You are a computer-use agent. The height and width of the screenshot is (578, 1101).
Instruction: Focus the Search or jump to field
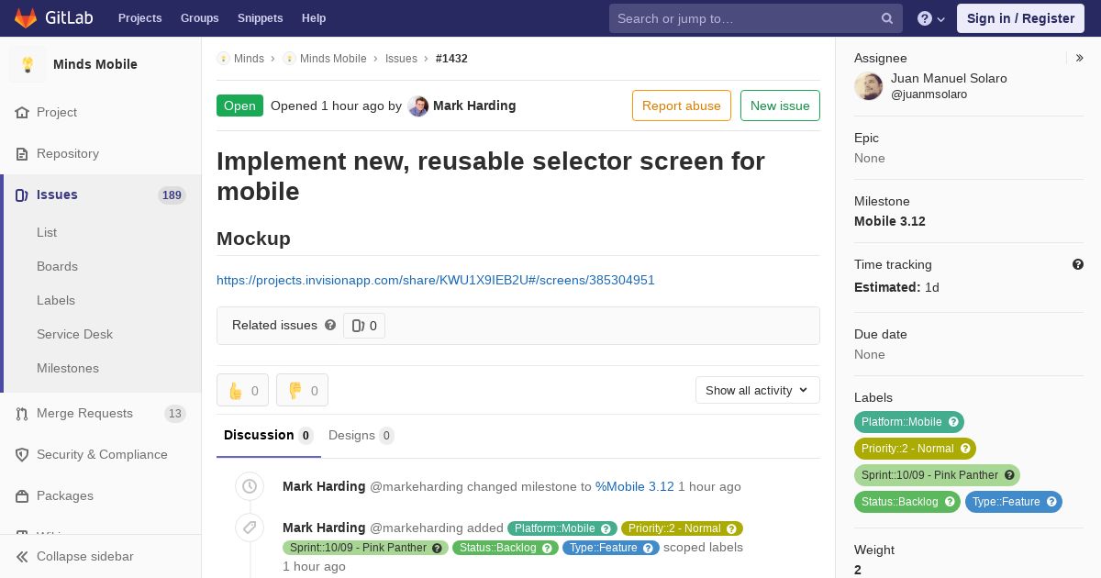point(756,18)
